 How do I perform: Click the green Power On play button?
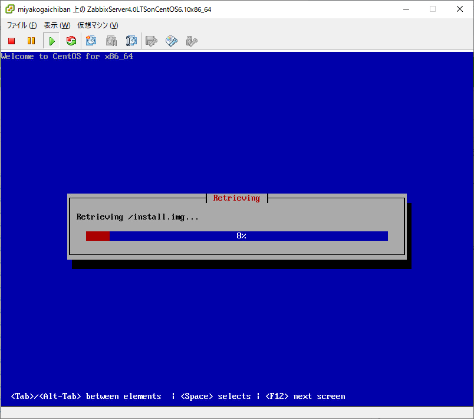click(51, 41)
